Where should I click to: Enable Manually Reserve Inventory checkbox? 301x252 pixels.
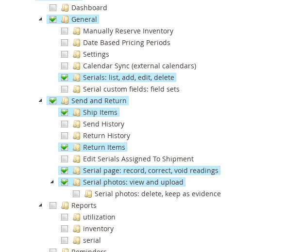pos(65,31)
